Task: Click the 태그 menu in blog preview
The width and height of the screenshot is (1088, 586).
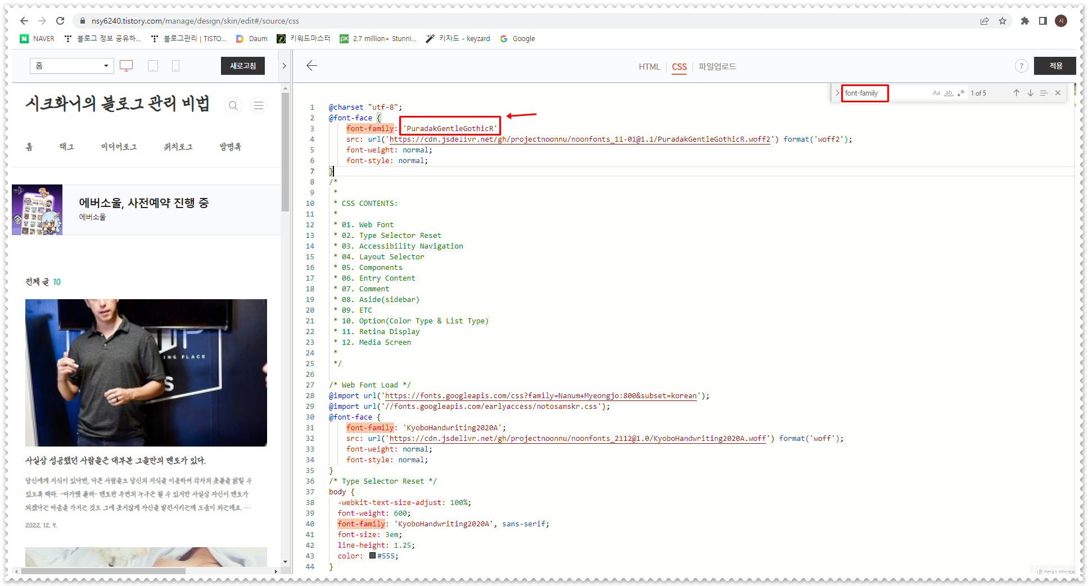Action: point(66,147)
